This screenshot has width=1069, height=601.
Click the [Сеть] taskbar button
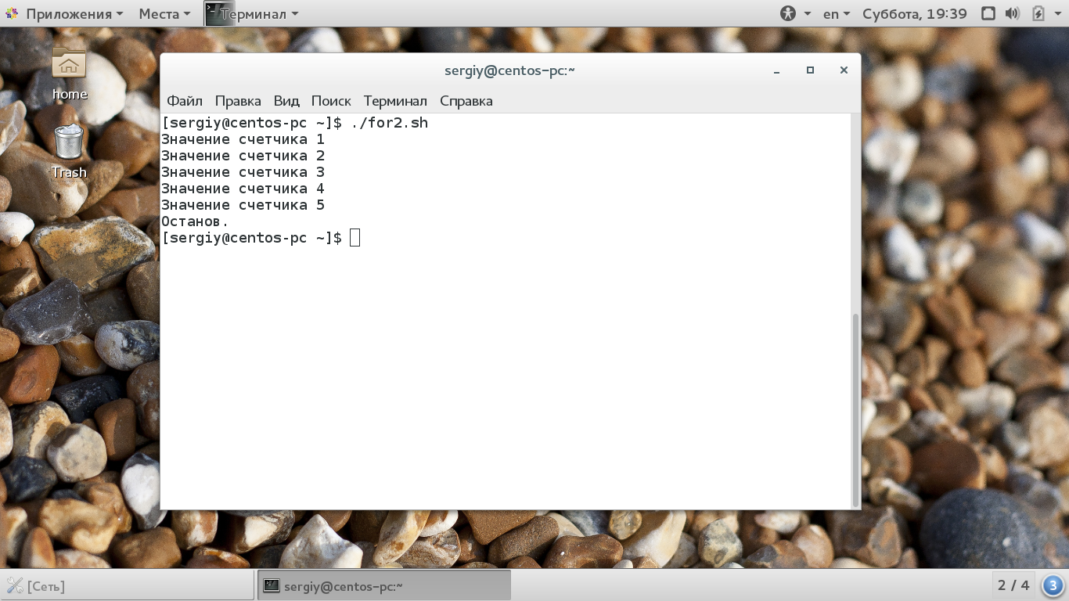pyautogui.click(x=128, y=585)
